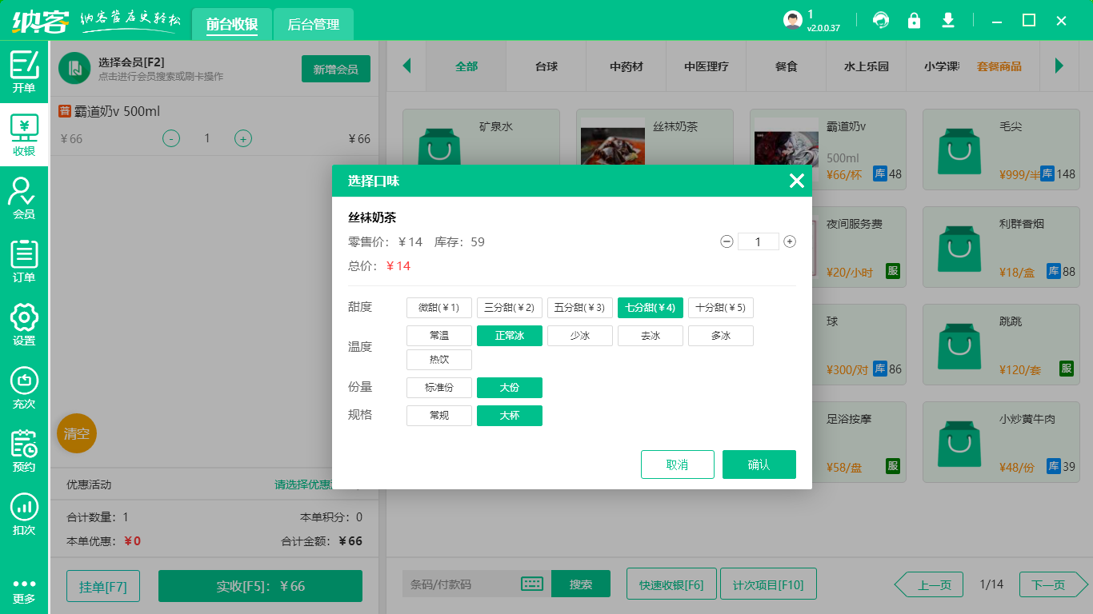Select 五分甜(¥3) sweetness option
The width and height of the screenshot is (1093, 614).
[x=580, y=308]
